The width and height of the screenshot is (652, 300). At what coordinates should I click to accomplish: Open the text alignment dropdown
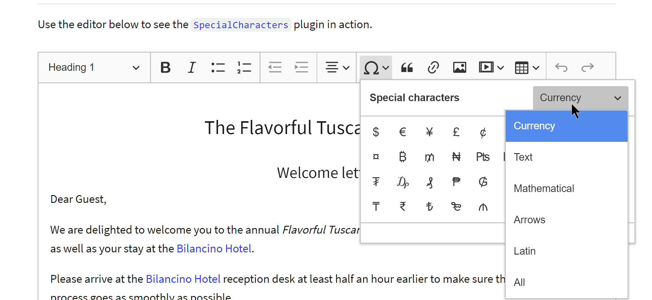(337, 67)
